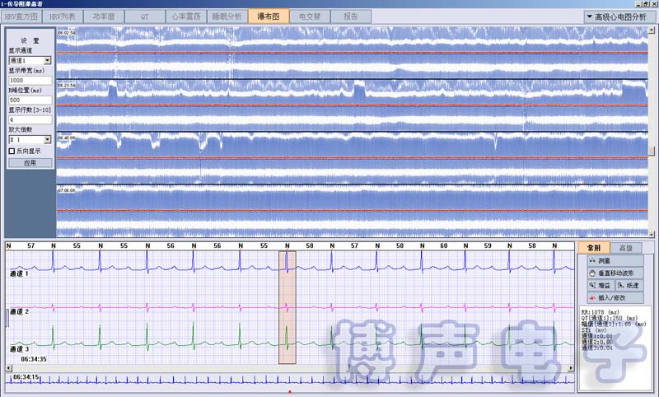Click the 幅值[通道1]:1.65 (mv) readout
The image size is (659, 397).
(x=614, y=324)
